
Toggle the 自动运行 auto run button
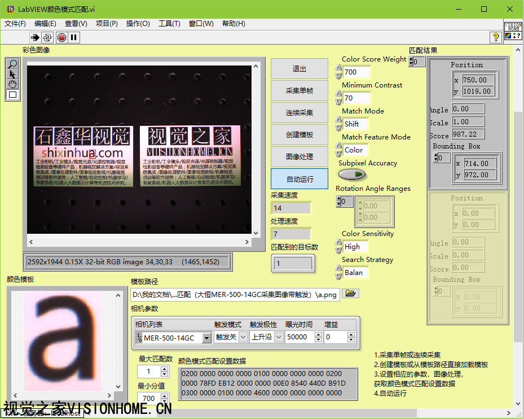(299, 179)
